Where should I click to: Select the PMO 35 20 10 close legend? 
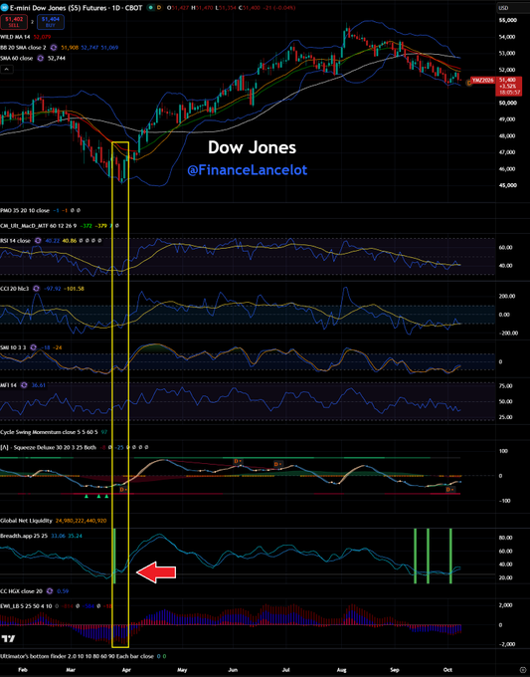25,210
